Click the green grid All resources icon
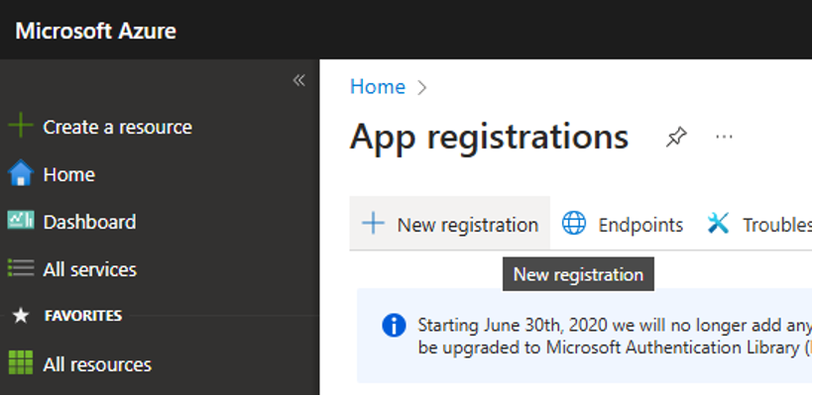The width and height of the screenshot is (813, 396). click(x=21, y=362)
